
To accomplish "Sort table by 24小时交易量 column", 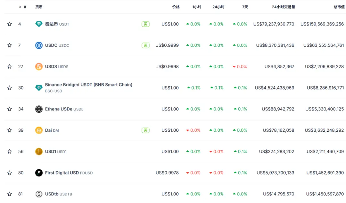I will pos(283,7).
